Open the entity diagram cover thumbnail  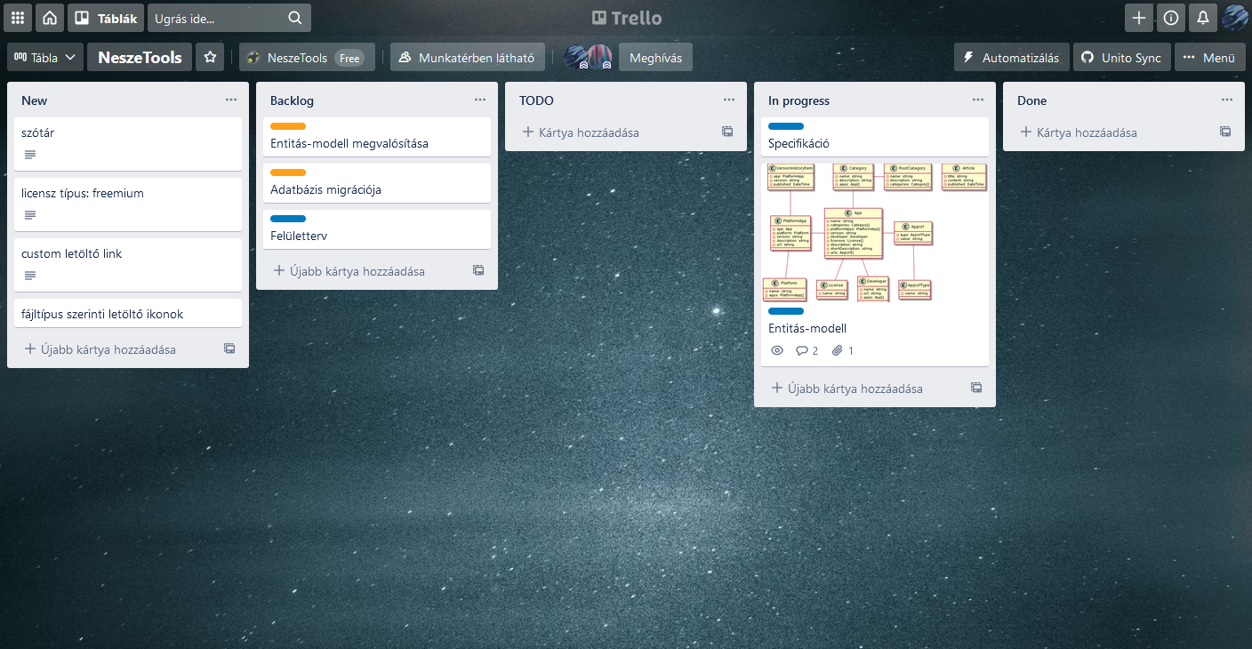tap(875, 233)
